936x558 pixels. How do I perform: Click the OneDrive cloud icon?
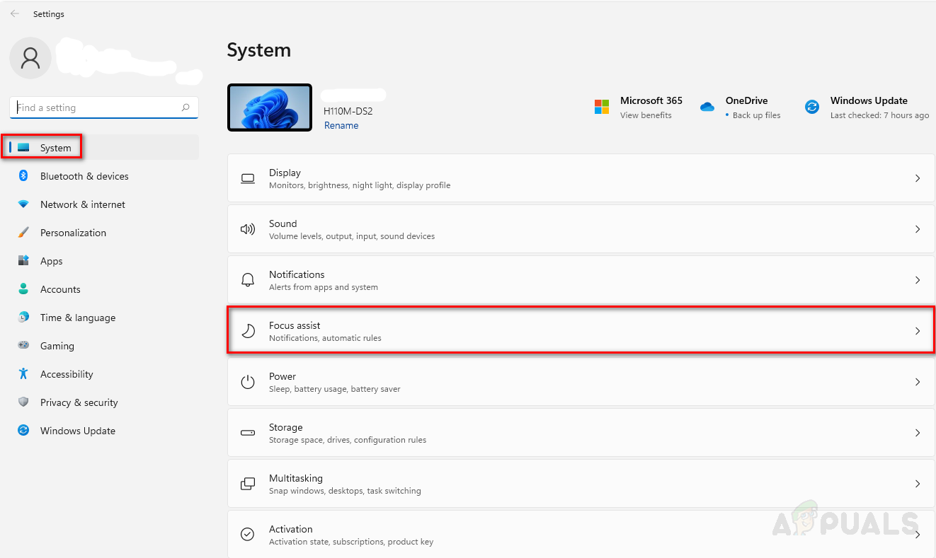tap(707, 107)
